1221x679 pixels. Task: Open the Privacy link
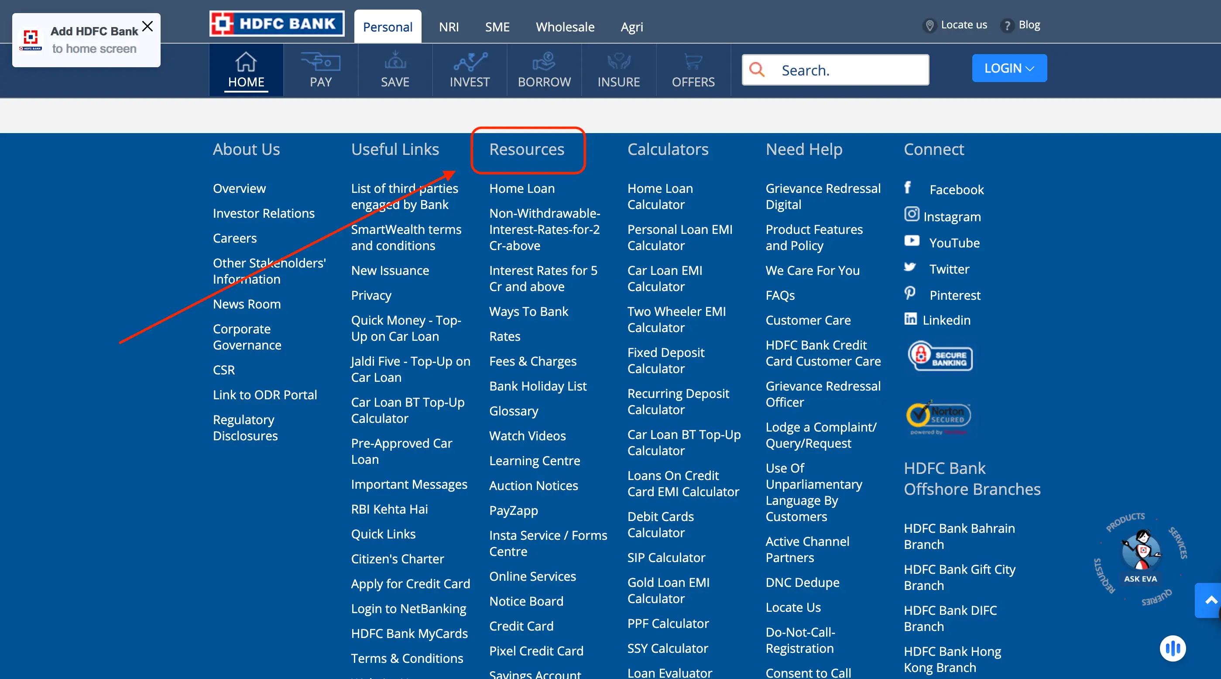370,295
